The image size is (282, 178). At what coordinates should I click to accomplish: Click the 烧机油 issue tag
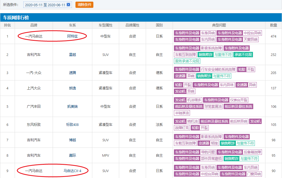[192, 122]
